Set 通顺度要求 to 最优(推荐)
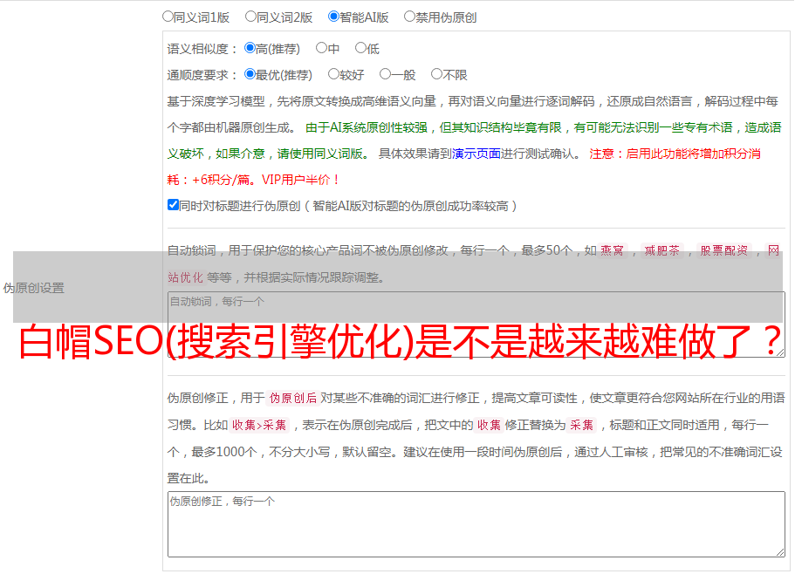This screenshot has width=795, height=574. coord(250,74)
